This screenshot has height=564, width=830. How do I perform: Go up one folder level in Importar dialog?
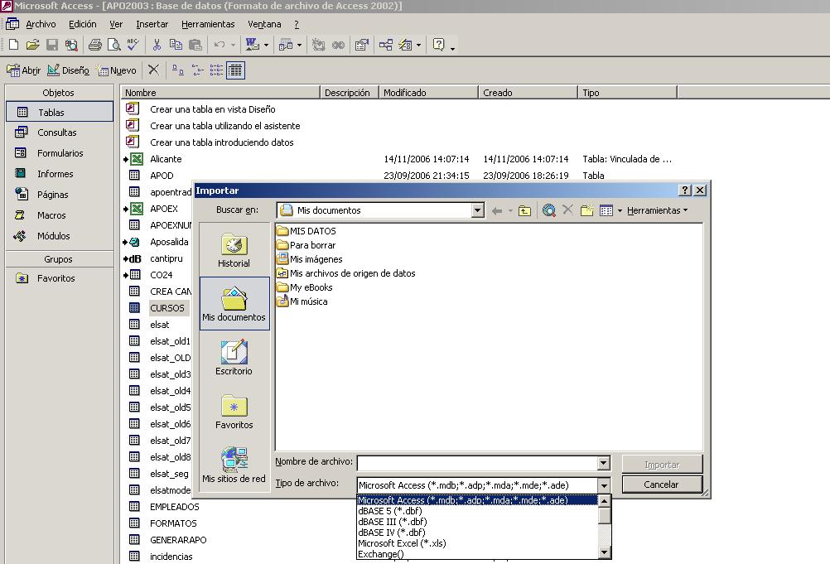524,210
